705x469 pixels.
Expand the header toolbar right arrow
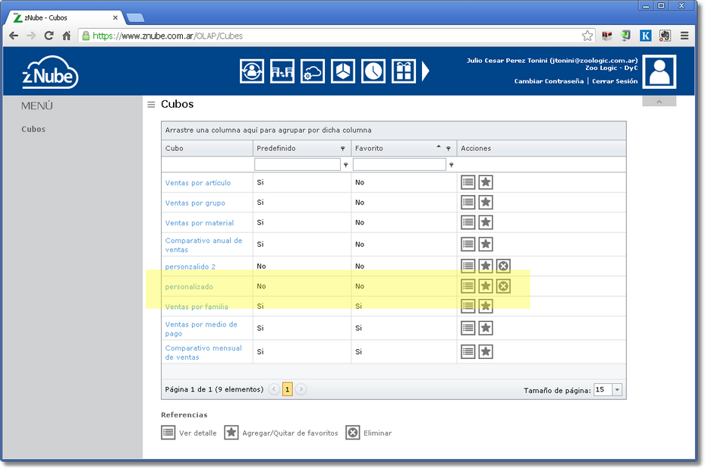426,71
